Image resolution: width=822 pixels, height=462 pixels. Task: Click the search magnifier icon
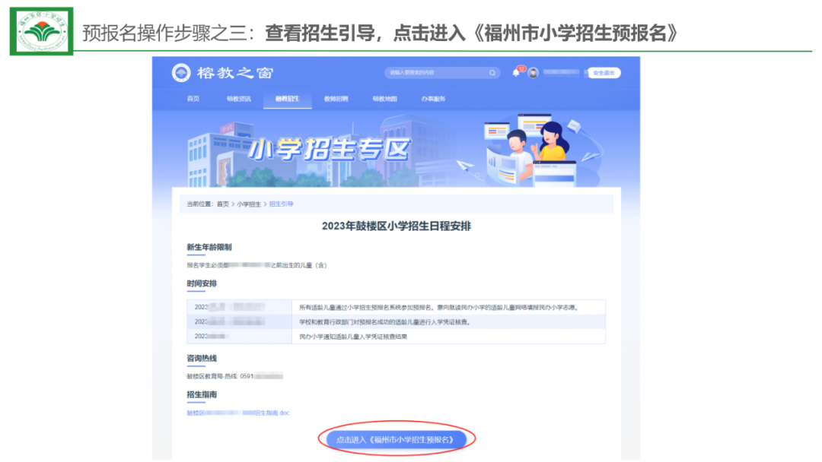(x=492, y=73)
